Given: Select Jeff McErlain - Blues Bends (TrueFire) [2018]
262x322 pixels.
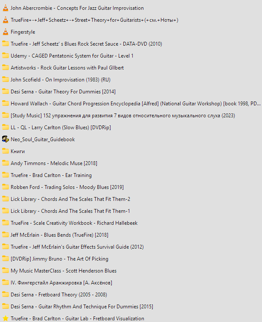Looking at the screenshot, I should point(59,235).
